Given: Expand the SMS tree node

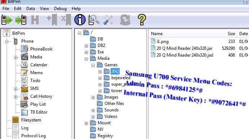Looking at the screenshot, I should (x=15, y=89).
